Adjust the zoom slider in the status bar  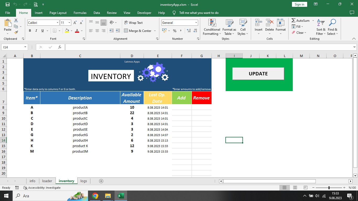[x=329, y=187]
